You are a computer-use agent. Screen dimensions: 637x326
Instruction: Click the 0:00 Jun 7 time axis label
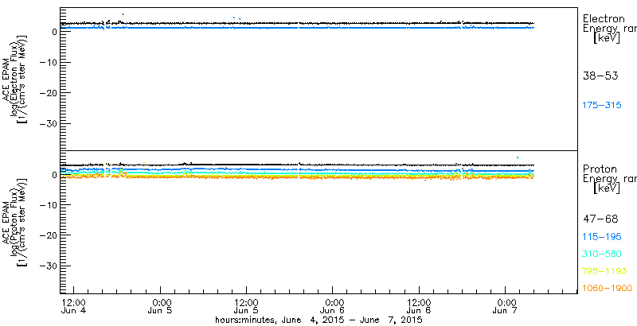tap(505, 307)
